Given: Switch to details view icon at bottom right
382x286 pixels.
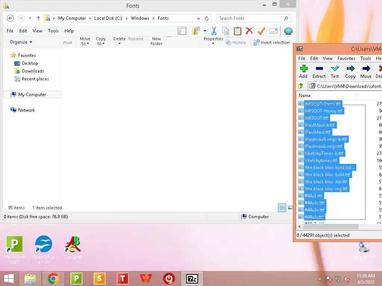Looking at the screenshot, I should (x=282, y=208).
